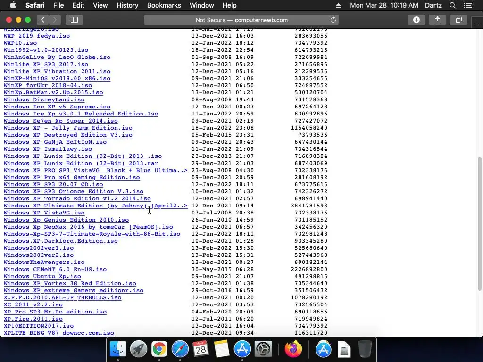This screenshot has height=362, width=483.
Task: Open the Window menu
Action: pos(202,5)
